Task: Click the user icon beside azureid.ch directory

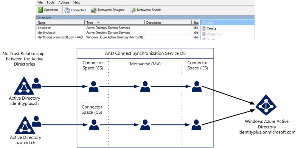Action: [x=36, y=121]
